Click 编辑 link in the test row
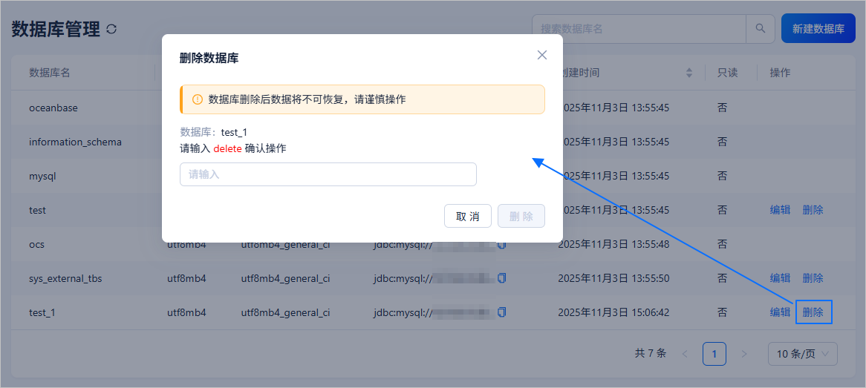This screenshot has width=866, height=388. pyautogui.click(x=780, y=210)
